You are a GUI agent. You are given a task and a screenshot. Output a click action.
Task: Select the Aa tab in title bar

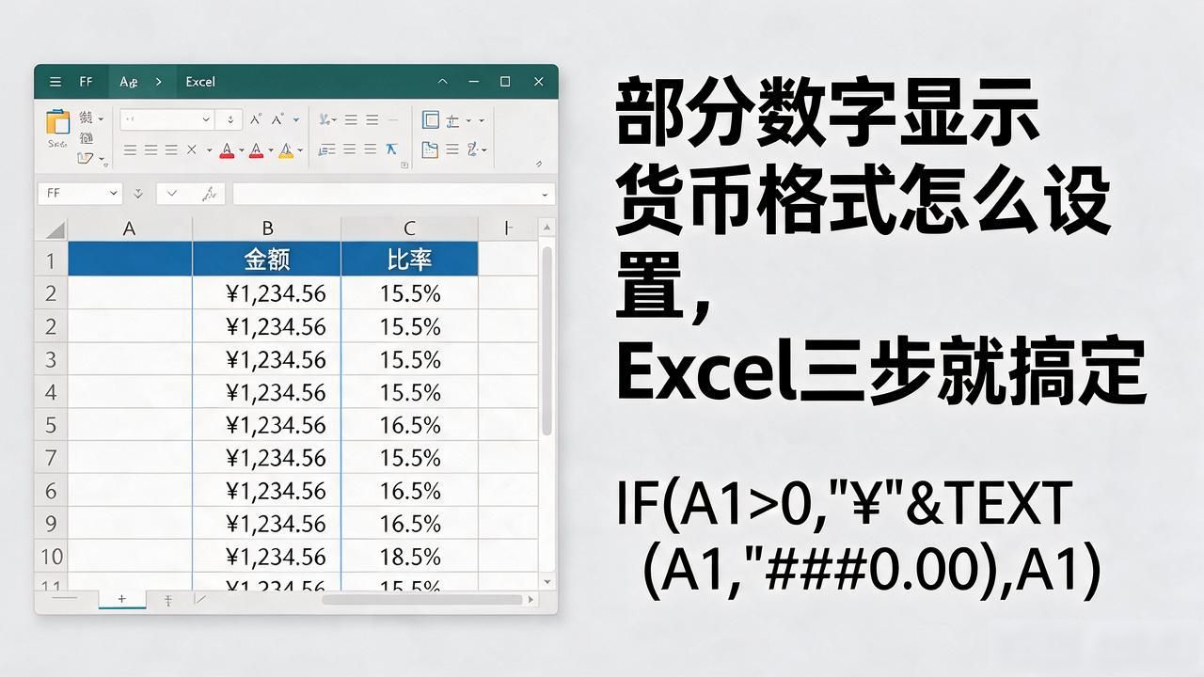pyautogui.click(x=129, y=82)
